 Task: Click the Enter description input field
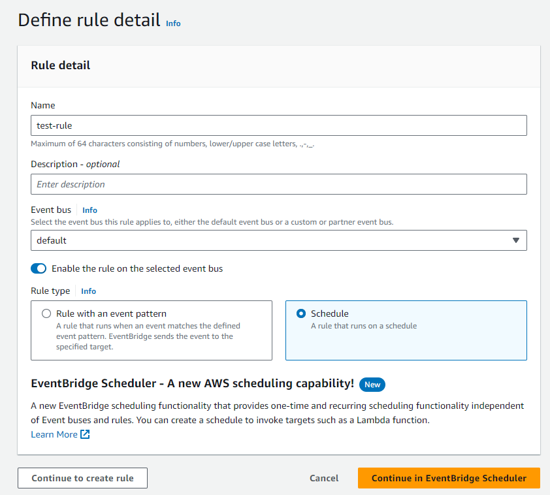click(x=279, y=184)
